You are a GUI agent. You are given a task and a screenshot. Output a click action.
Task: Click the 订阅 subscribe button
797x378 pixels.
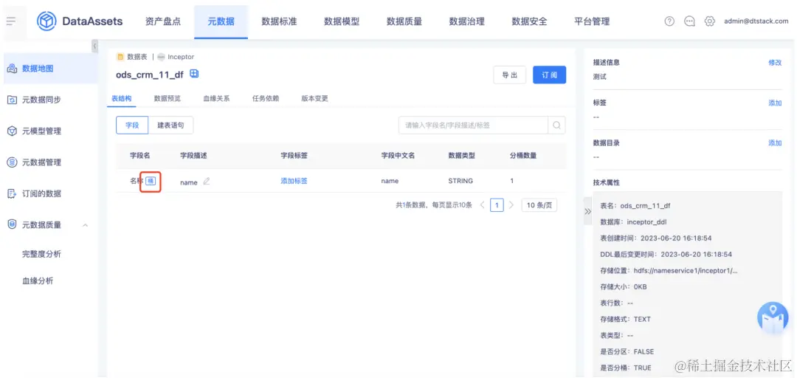pos(550,75)
